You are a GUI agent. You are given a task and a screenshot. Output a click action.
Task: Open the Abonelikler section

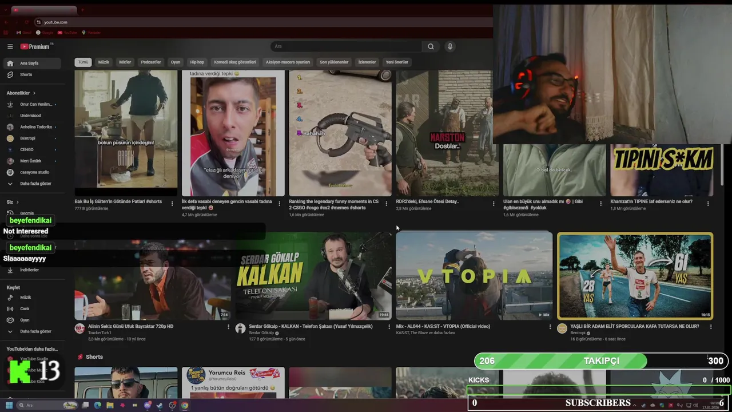tap(21, 93)
